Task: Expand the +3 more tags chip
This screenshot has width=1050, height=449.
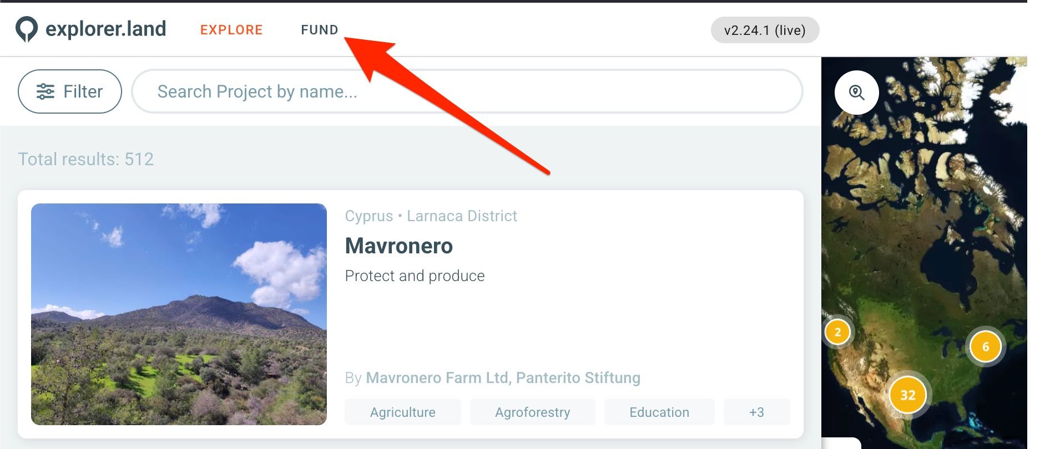Action: (757, 412)
